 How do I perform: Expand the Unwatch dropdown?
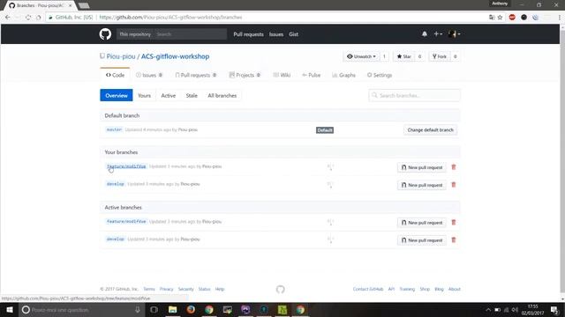coord(361,56)
